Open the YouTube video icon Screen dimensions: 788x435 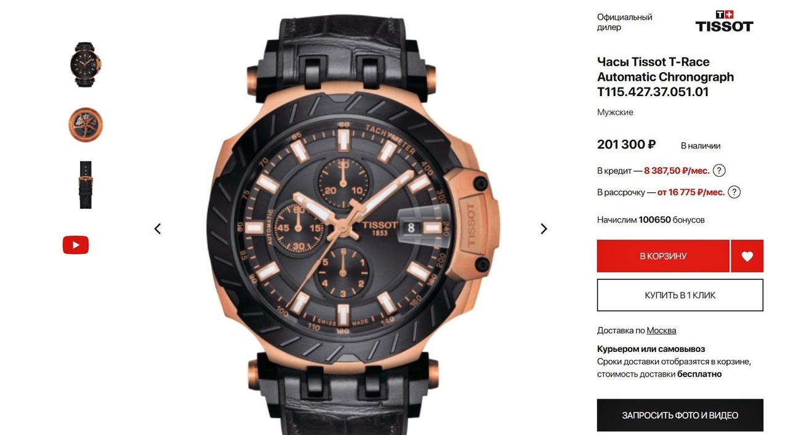point(76,245)
